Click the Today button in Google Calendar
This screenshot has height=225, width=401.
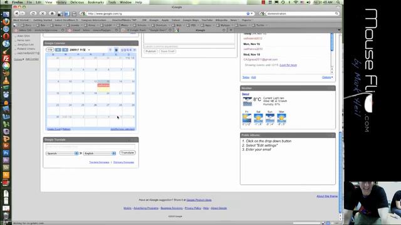click(49, 50)
